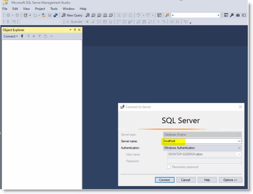Screen dimensions: 253x194
Task: Click the Increase Indent icon
Action: 178,22
